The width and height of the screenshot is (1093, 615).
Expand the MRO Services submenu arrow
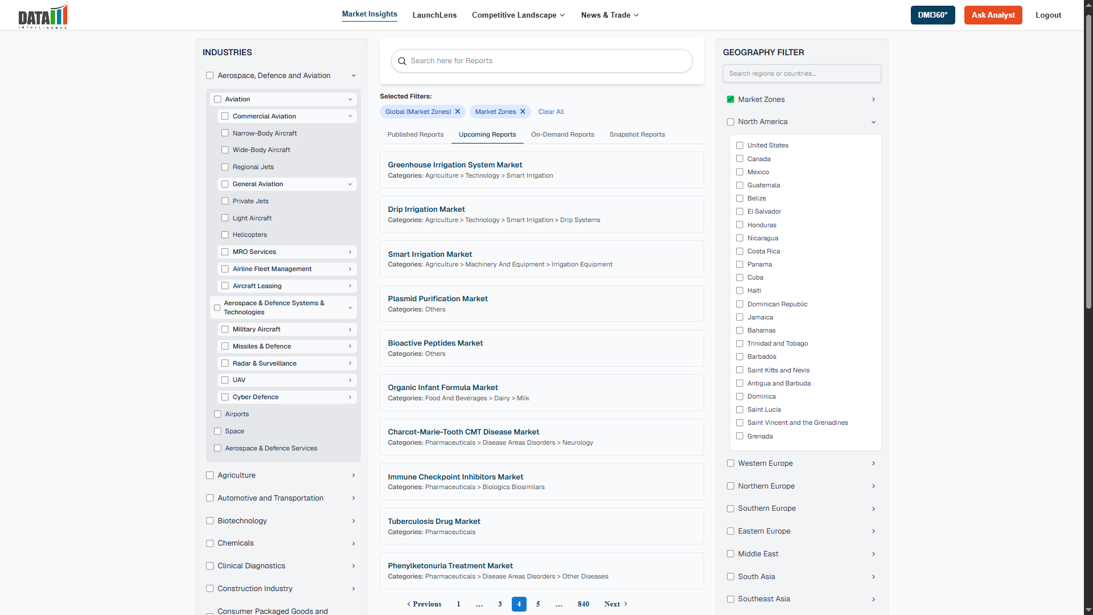350,252
